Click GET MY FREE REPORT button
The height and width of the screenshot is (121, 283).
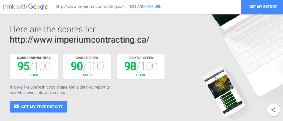point(38,107)
